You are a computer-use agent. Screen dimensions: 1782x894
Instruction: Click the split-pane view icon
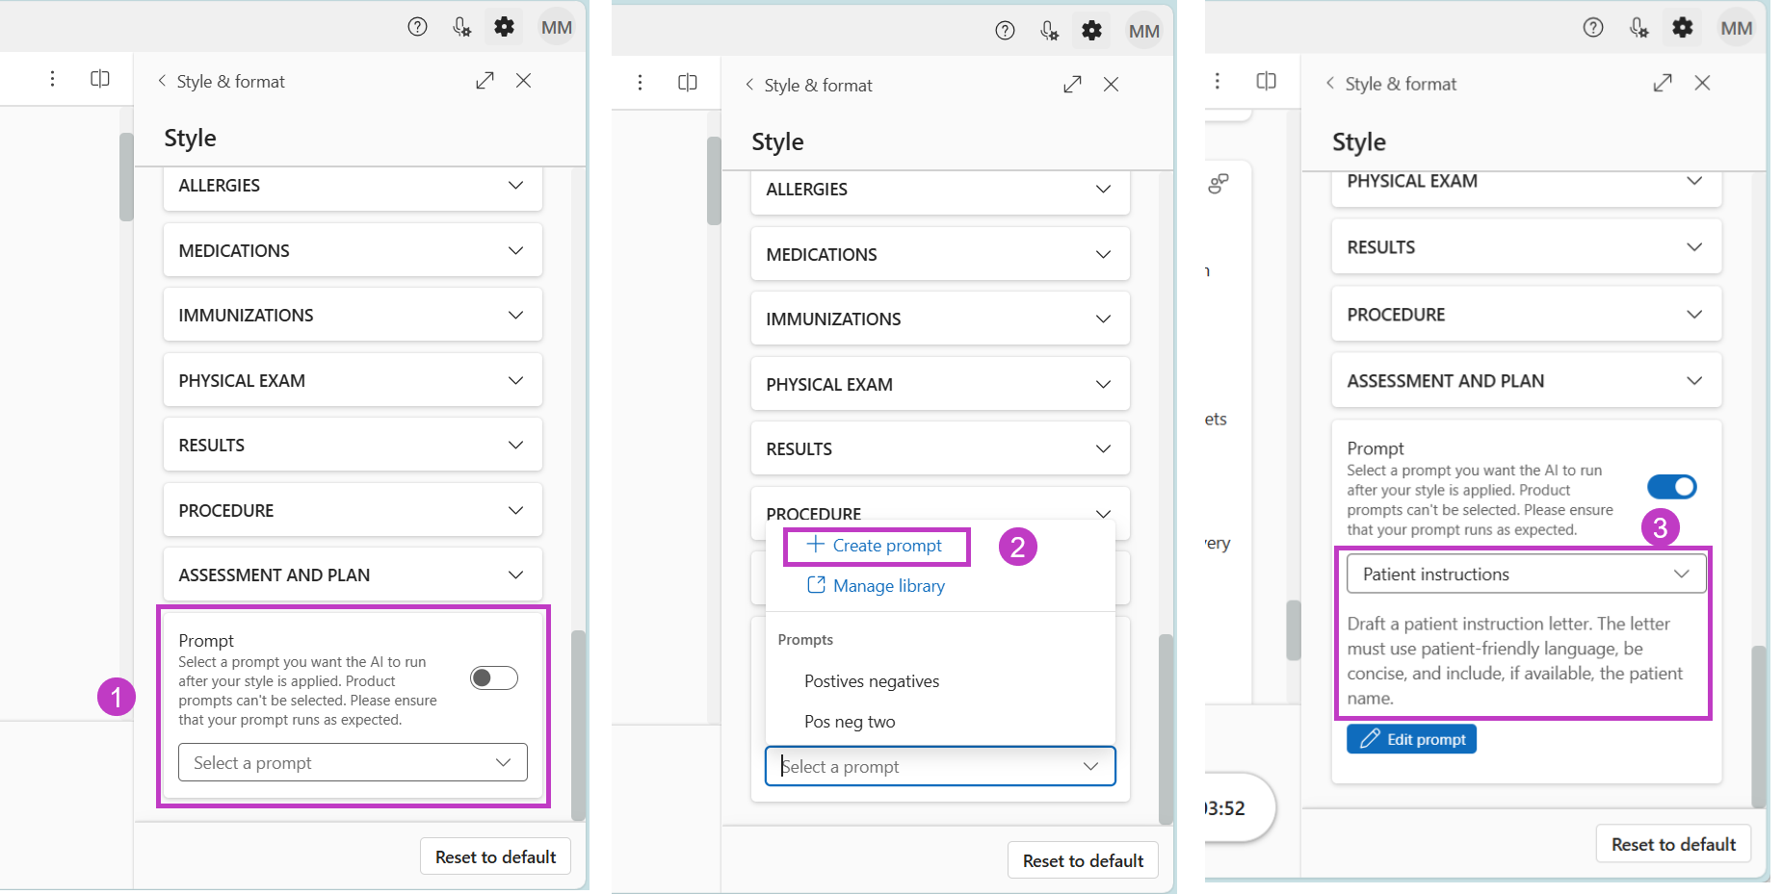pyautogui.click(x=100, y=78)
